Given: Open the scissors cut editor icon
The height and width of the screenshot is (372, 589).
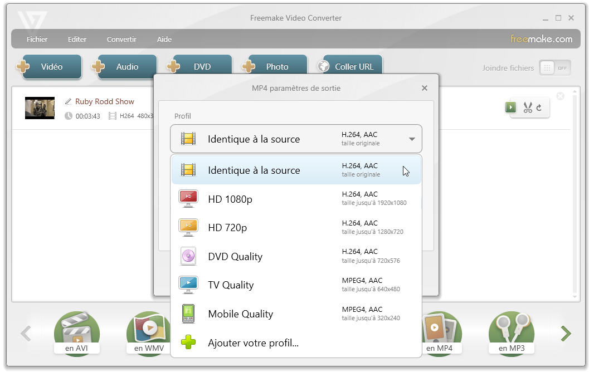Looking at the screenshot, I should point(528,107).
